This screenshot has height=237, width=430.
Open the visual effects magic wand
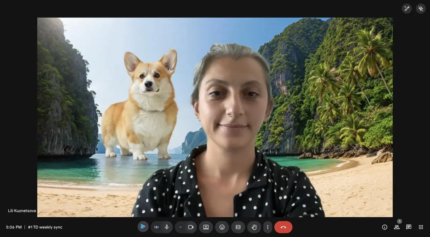point(407,9)
